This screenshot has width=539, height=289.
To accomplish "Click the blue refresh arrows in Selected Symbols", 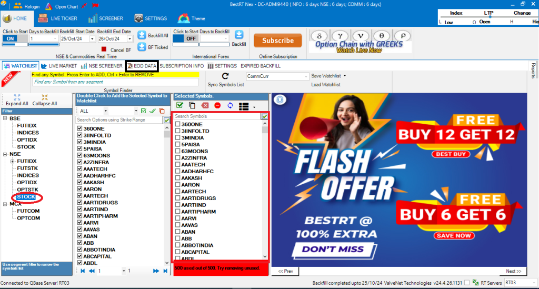I will click(x=230, y=105).
